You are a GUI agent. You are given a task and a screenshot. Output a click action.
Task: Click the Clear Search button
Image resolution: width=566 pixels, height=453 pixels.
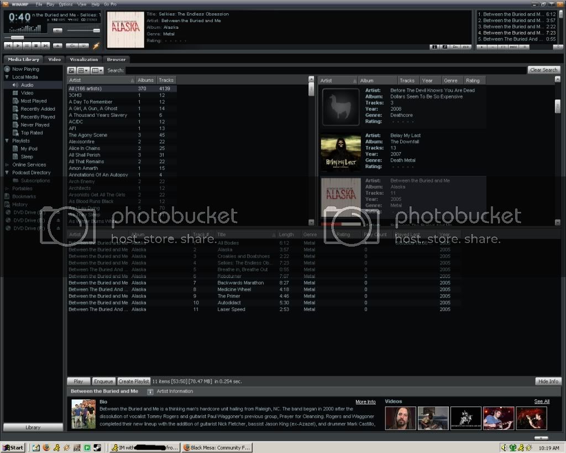pos(544,70)
